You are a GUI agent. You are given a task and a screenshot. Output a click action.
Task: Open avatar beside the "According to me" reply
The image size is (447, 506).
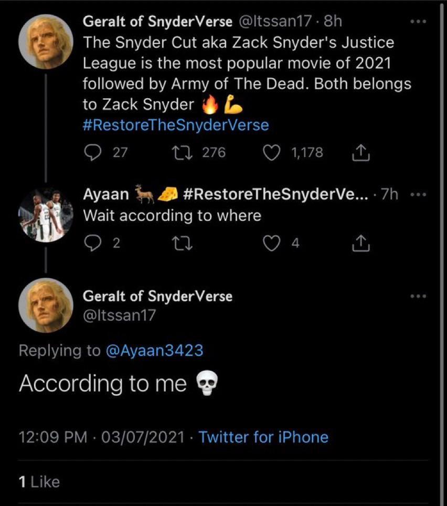click(46, 304)
